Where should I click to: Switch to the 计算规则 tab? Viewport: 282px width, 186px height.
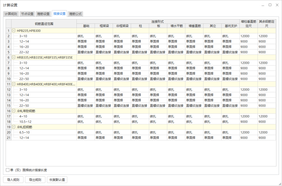coord(11,14)
